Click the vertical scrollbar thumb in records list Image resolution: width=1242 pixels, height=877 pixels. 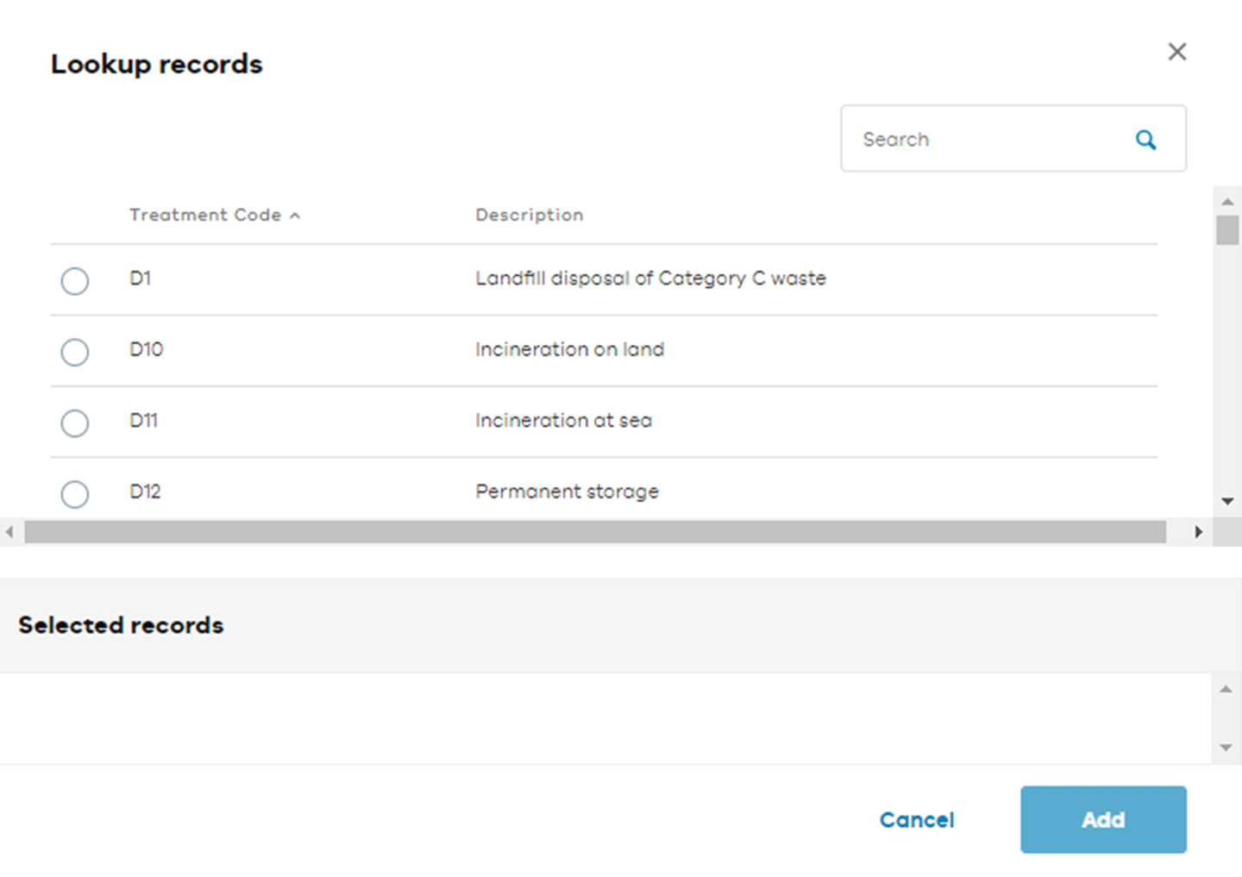coord(1227,230)
